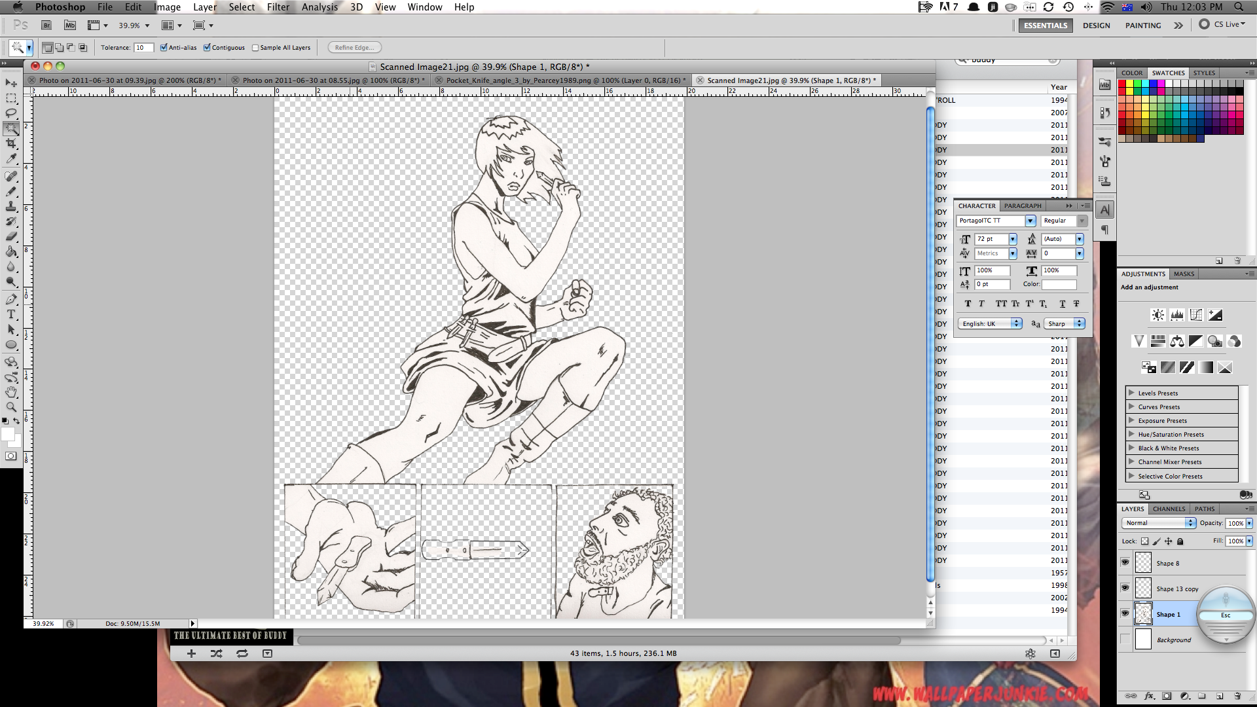Select the Horizontal Type tool
Viewport: 1257px width, 707px height.
[x=11, y=314]
